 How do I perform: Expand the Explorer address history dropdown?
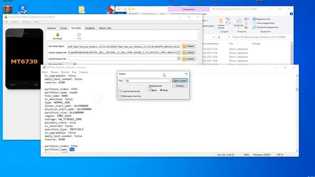(213, 37)
